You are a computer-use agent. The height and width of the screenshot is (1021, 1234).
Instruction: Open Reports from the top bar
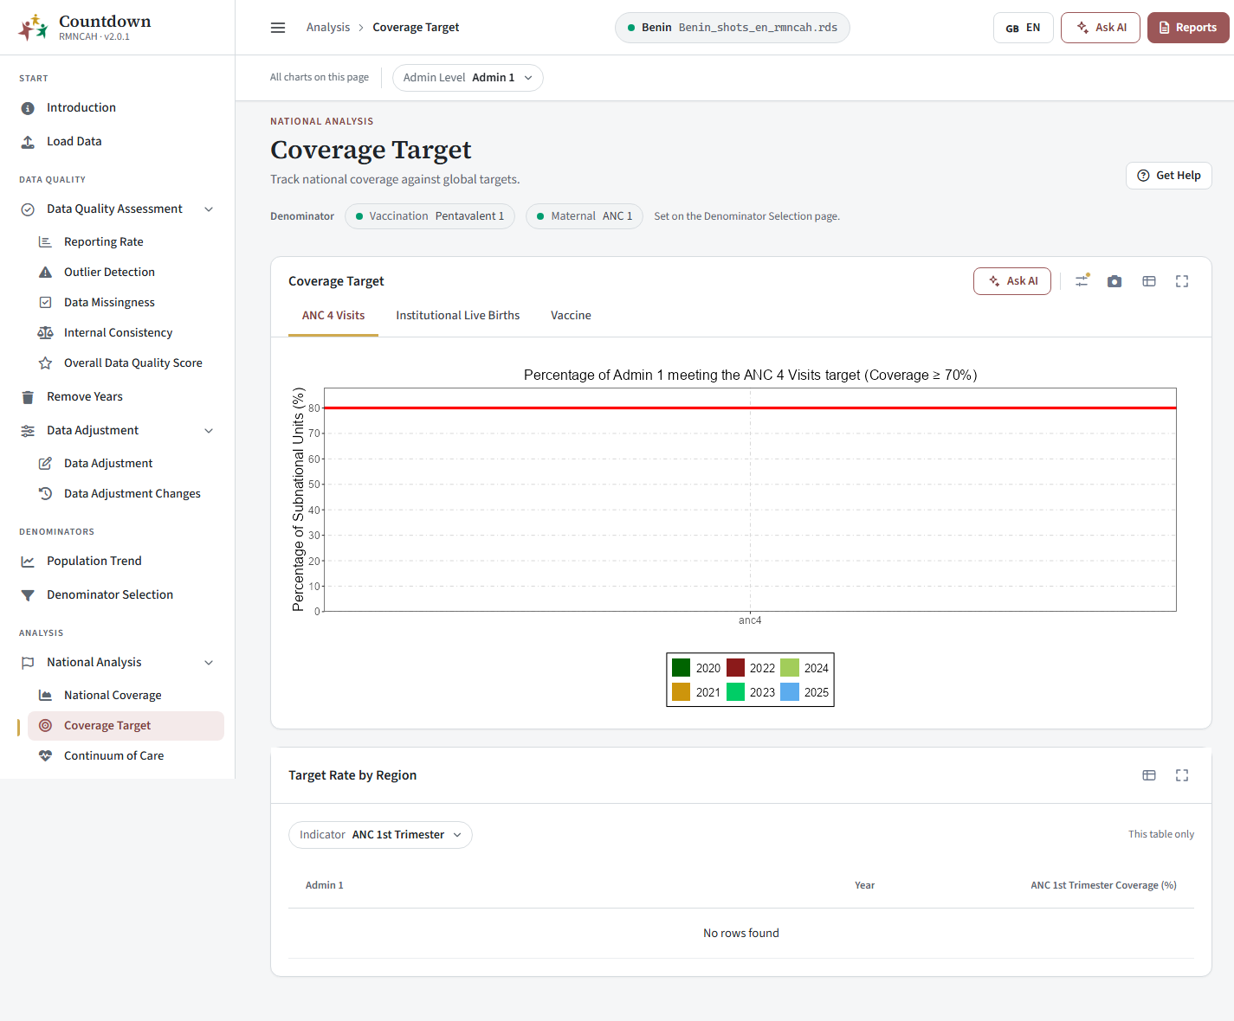point(1188,28)
